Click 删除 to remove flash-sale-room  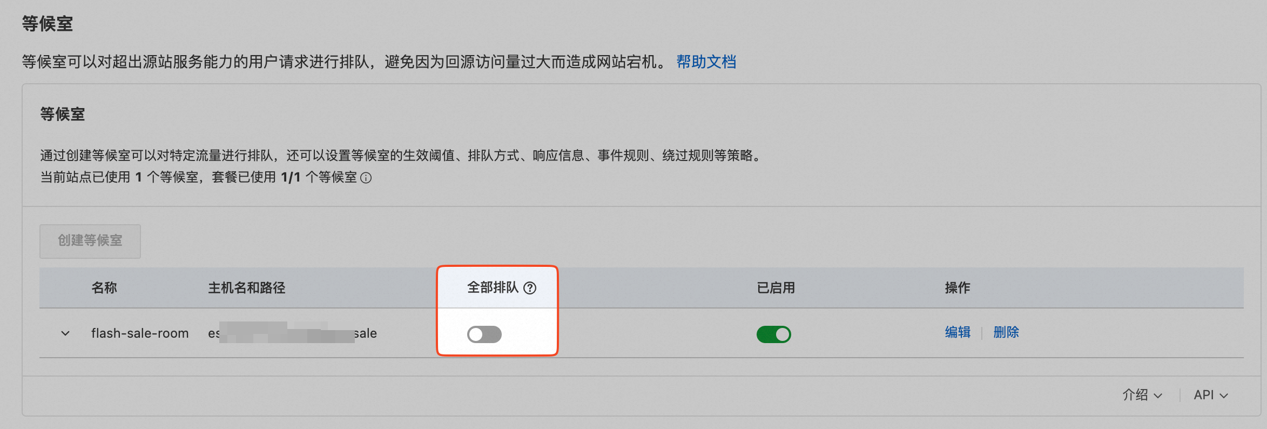[1006, 332]
